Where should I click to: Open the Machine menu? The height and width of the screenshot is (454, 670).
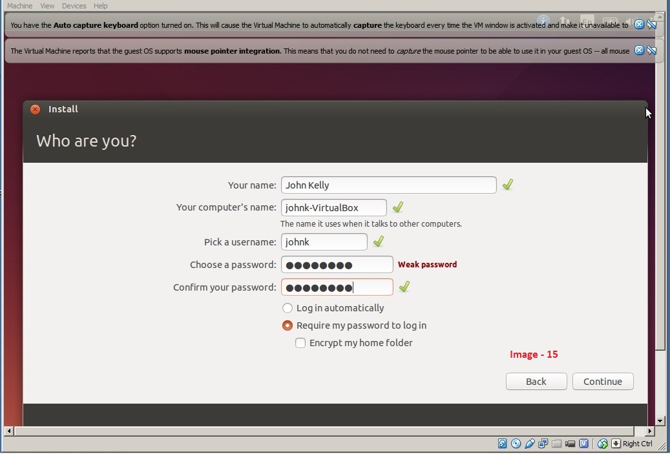point(19,6)
